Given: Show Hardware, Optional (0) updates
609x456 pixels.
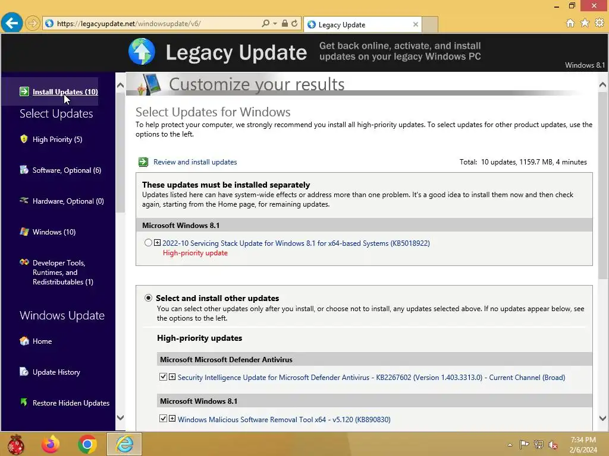Looking at the screenshot, I should pyautogui.click(x=68, y=201).
